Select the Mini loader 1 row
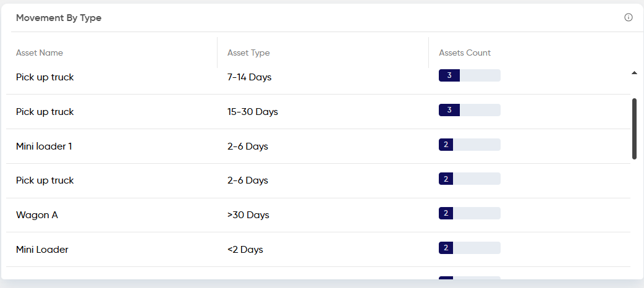The height and width of the screenshot is (288, 644). 318,146
